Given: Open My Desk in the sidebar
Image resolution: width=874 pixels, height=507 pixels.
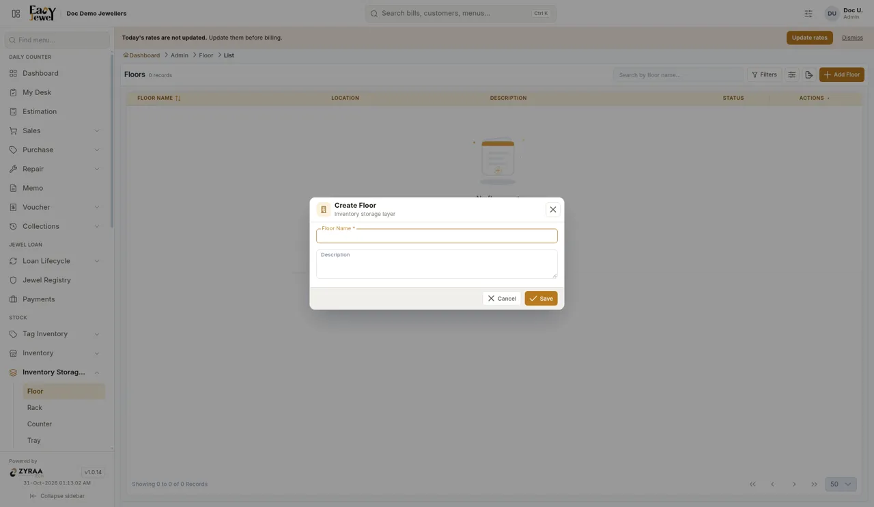Looking at the screenshot, I should click(55, 92).
